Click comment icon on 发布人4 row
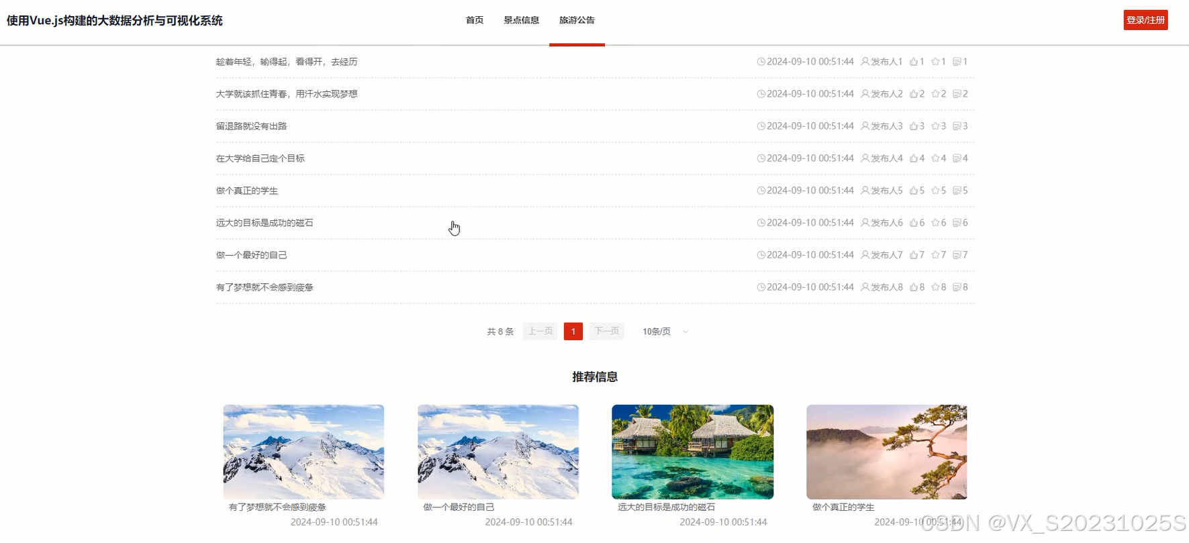The width and height of the screenshot is (1189, 543). pos(957,158)
